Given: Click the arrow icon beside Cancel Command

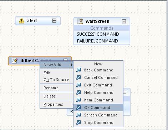Looking at the screenshot, I should pos(78,77).
